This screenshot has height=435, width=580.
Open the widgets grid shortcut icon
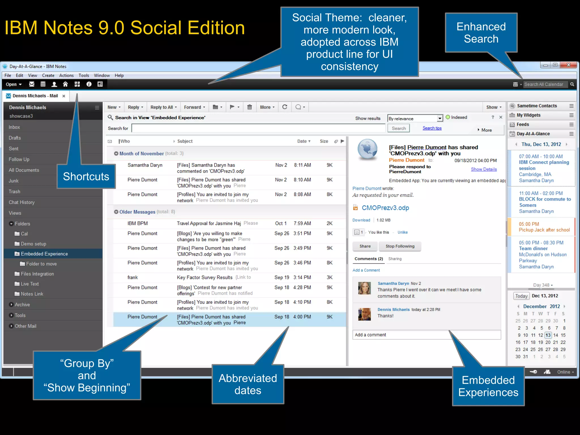click(x=77, y=84)
